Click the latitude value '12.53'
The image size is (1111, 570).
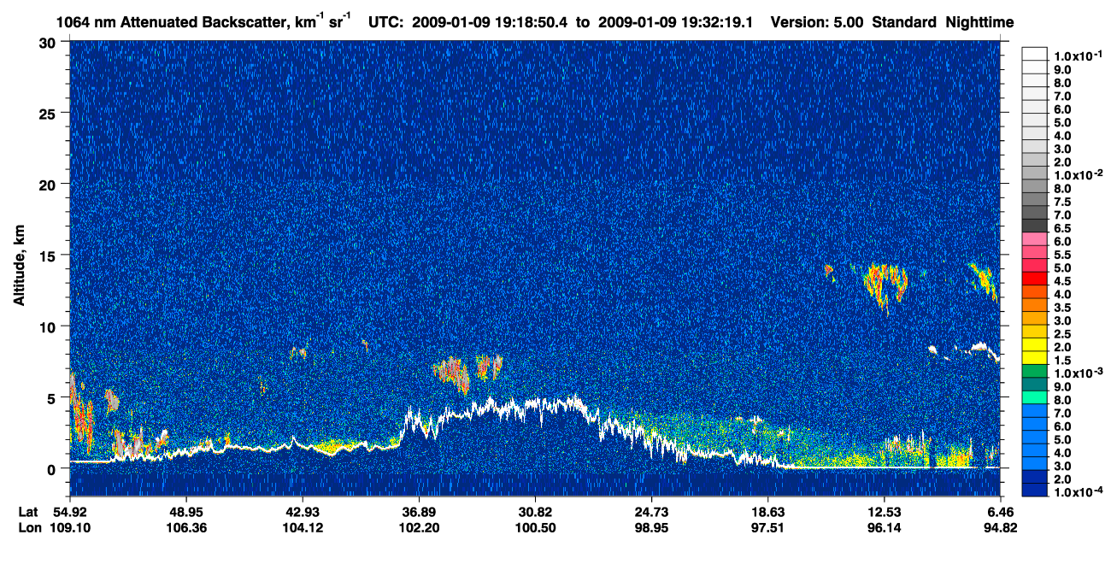(884, 511)
